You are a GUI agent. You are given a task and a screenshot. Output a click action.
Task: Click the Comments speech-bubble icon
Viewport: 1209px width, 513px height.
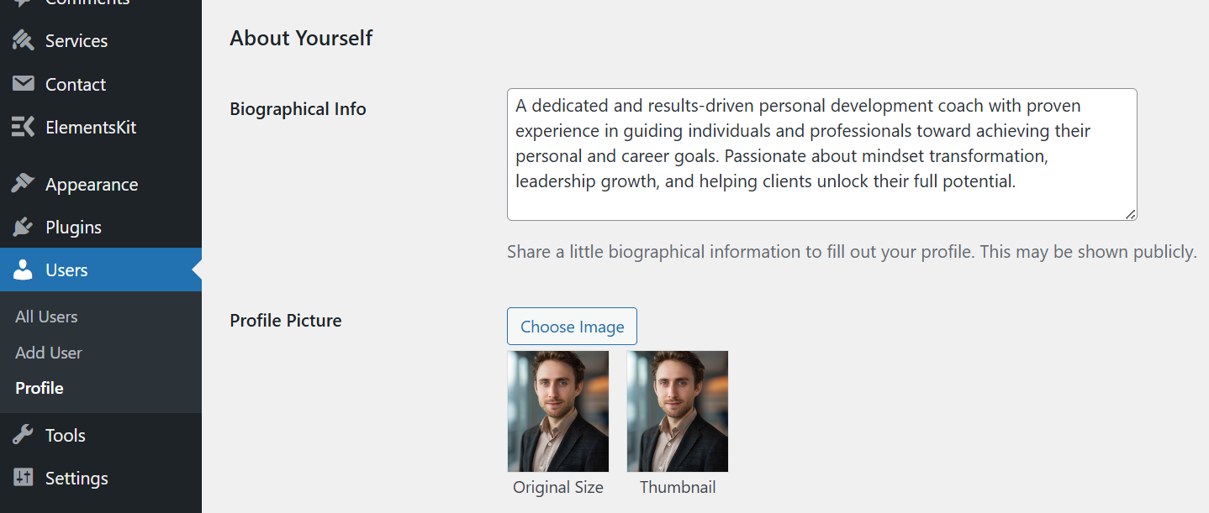coord(22,2)
